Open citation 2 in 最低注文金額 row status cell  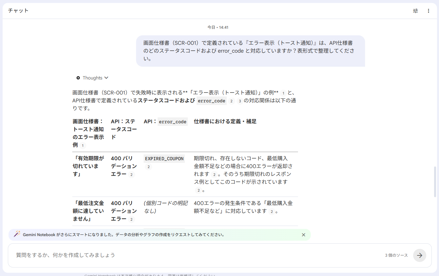point(132,219)
